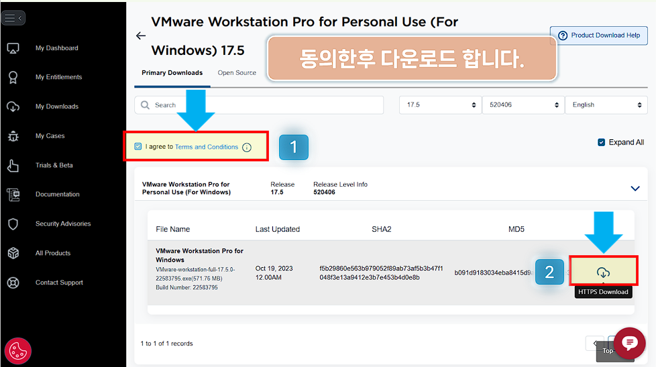The width and height of the screenshot is (656, 367).
Task: Go to Trials & Beta
Action: tap(54, 165)
